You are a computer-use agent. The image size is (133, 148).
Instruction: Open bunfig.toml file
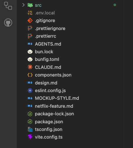coord(47,59)
